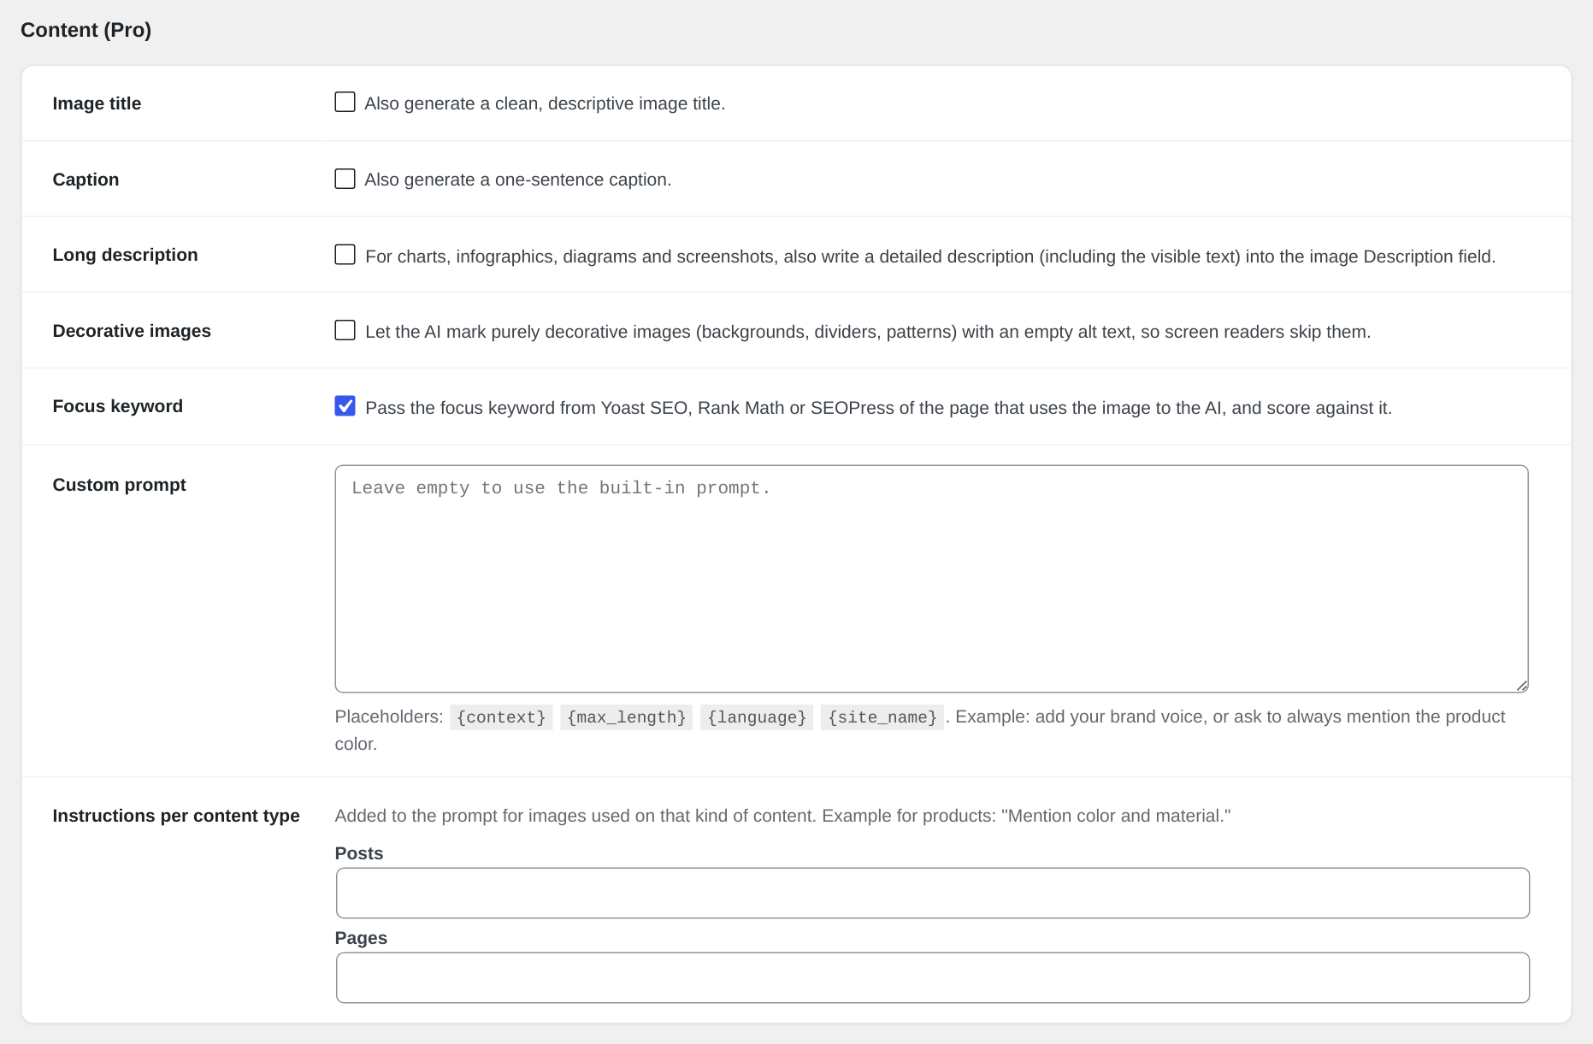The height and width of the screenshot is (1044, 1593).
Task: Click the Decorative images row label
Action: point(132,331)
